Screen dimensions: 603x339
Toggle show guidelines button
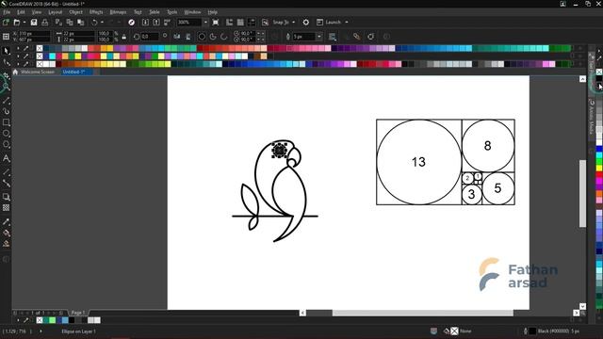click(252, 23)
